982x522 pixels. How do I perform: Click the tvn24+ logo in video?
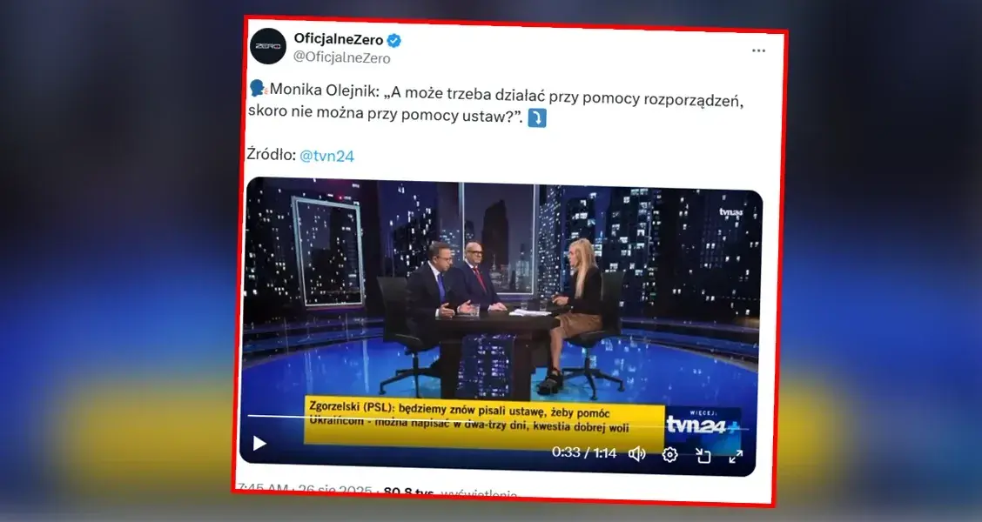tap(703, 424)
